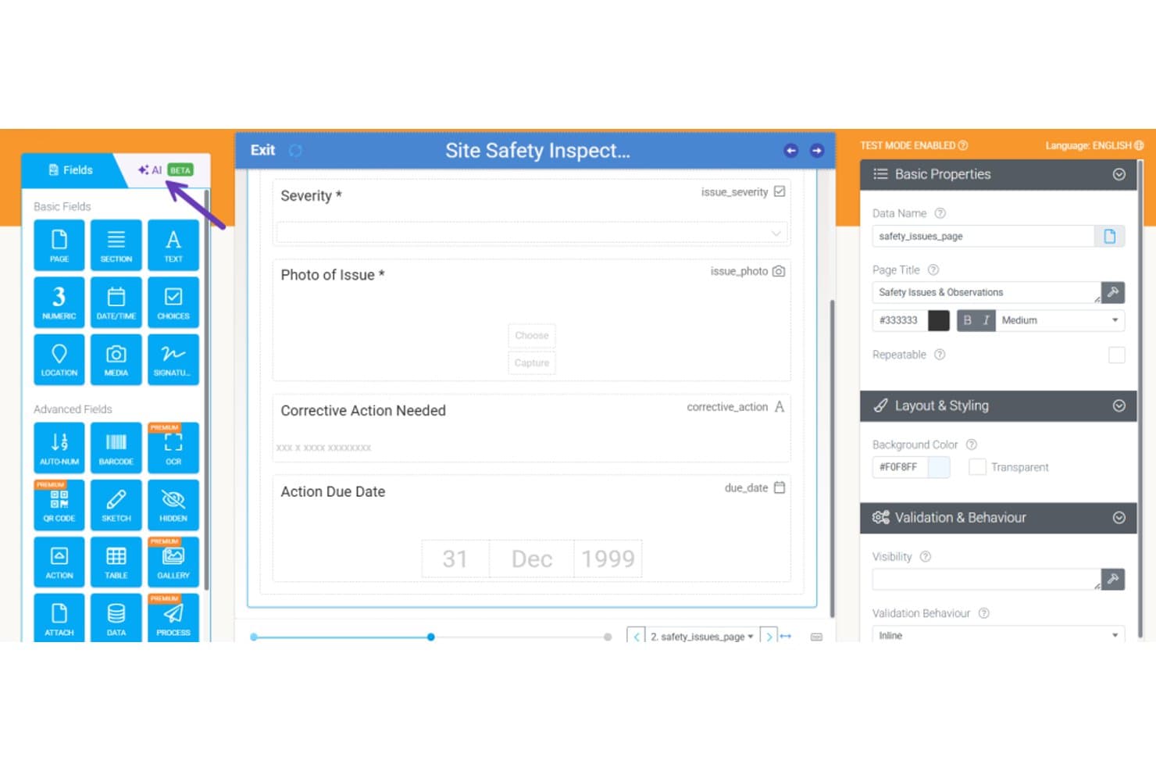Click Capture under Photo of Issue

tap(532, 362)
